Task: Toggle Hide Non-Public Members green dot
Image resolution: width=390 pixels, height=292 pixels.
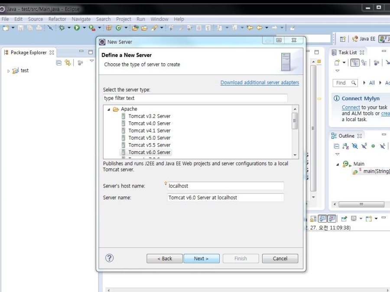Action: point(373,146)
